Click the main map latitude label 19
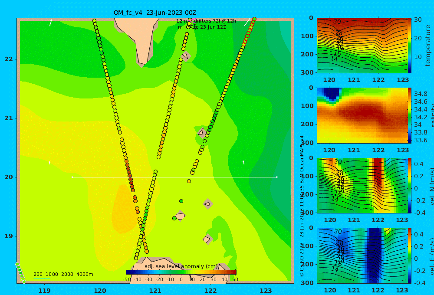Screen dimensions: 434x295 pyautogui.click(x=9, y=236)
